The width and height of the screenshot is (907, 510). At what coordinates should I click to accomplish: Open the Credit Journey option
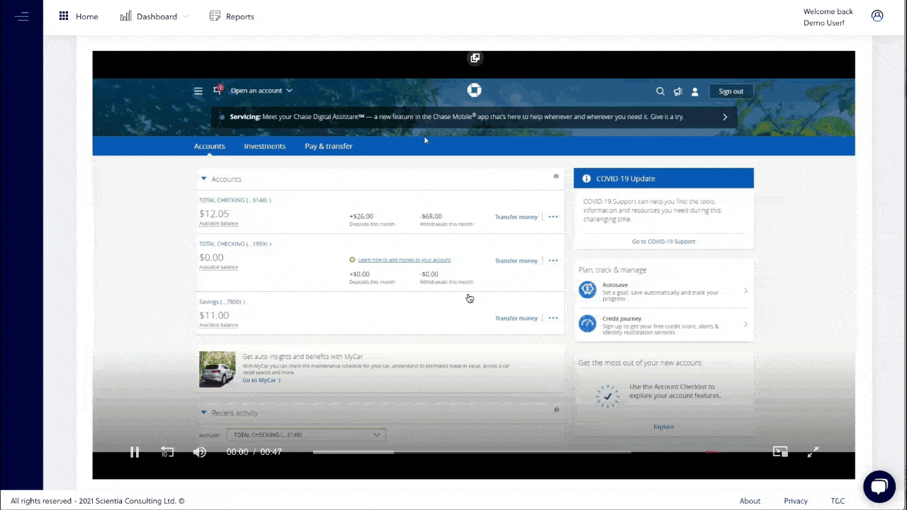click(664, 324)
